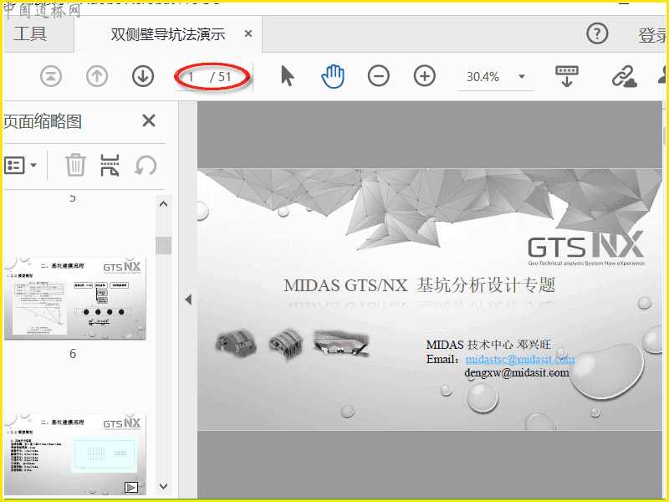Click the thumbnail panel scrollbar handle

click(163, 245)
